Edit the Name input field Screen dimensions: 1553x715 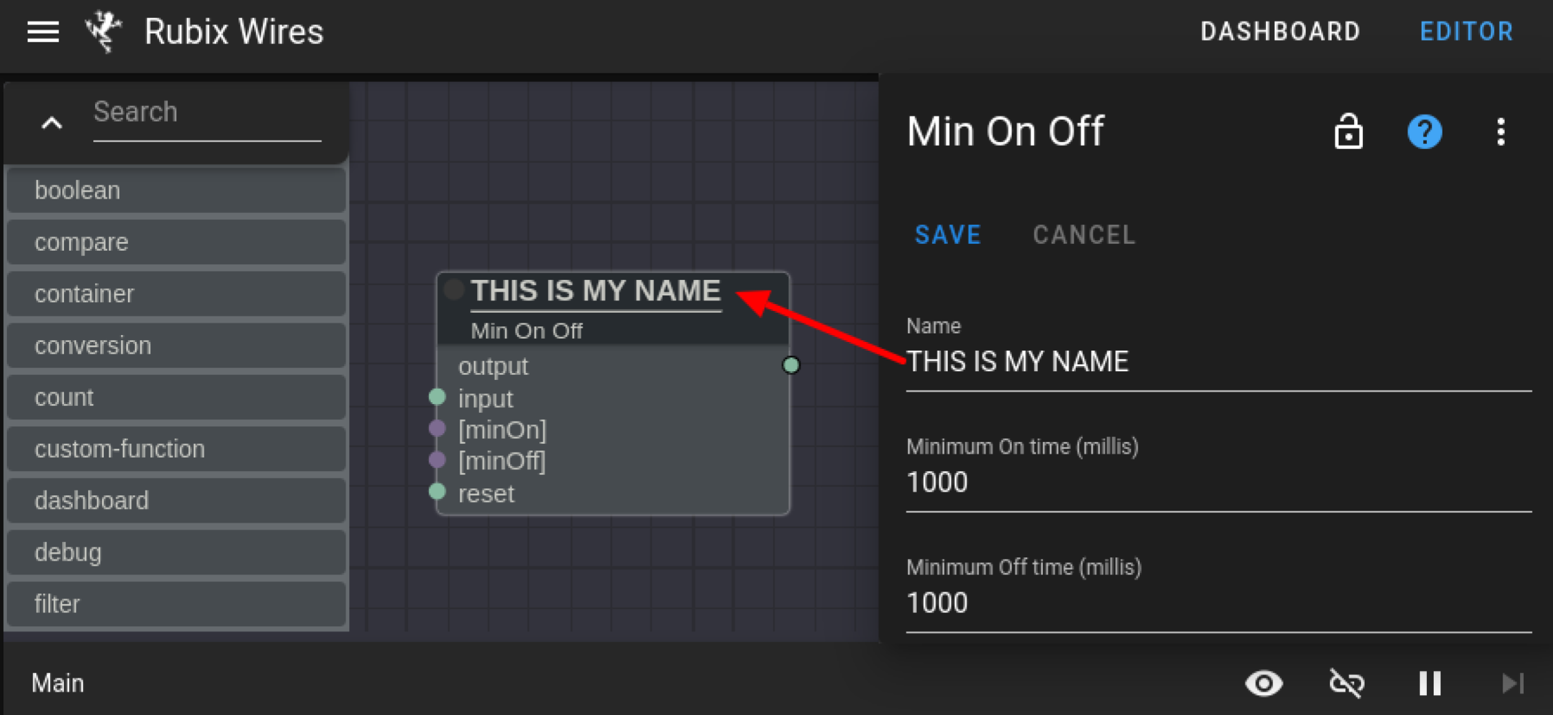click(x=1219, y=362)
